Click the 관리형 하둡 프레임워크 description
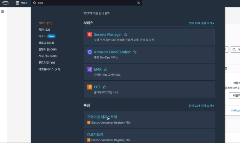240x143 pixels. tap(107, 75)
